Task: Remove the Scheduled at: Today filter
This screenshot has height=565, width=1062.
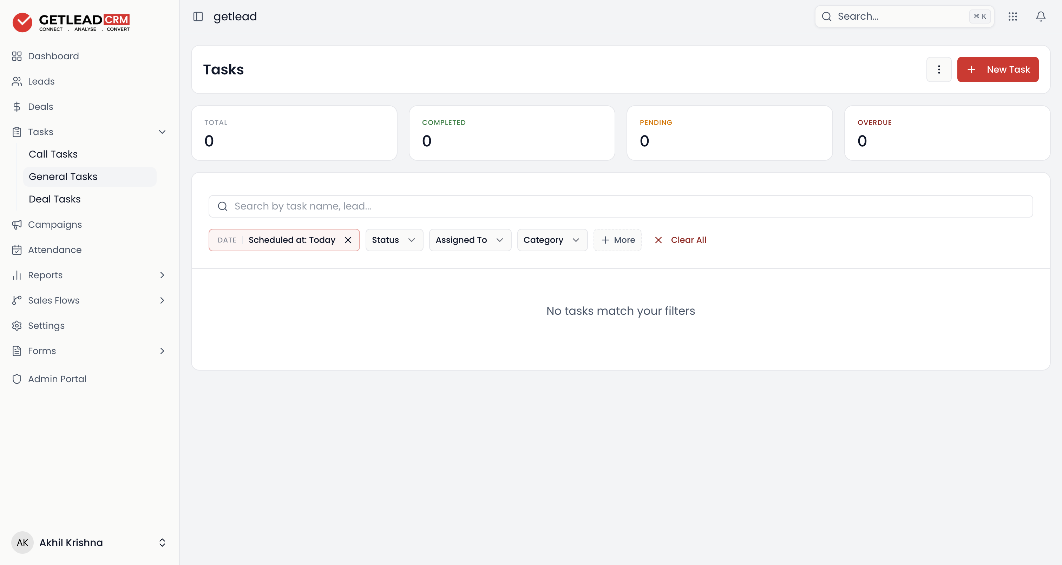Action: pos(348,240)
